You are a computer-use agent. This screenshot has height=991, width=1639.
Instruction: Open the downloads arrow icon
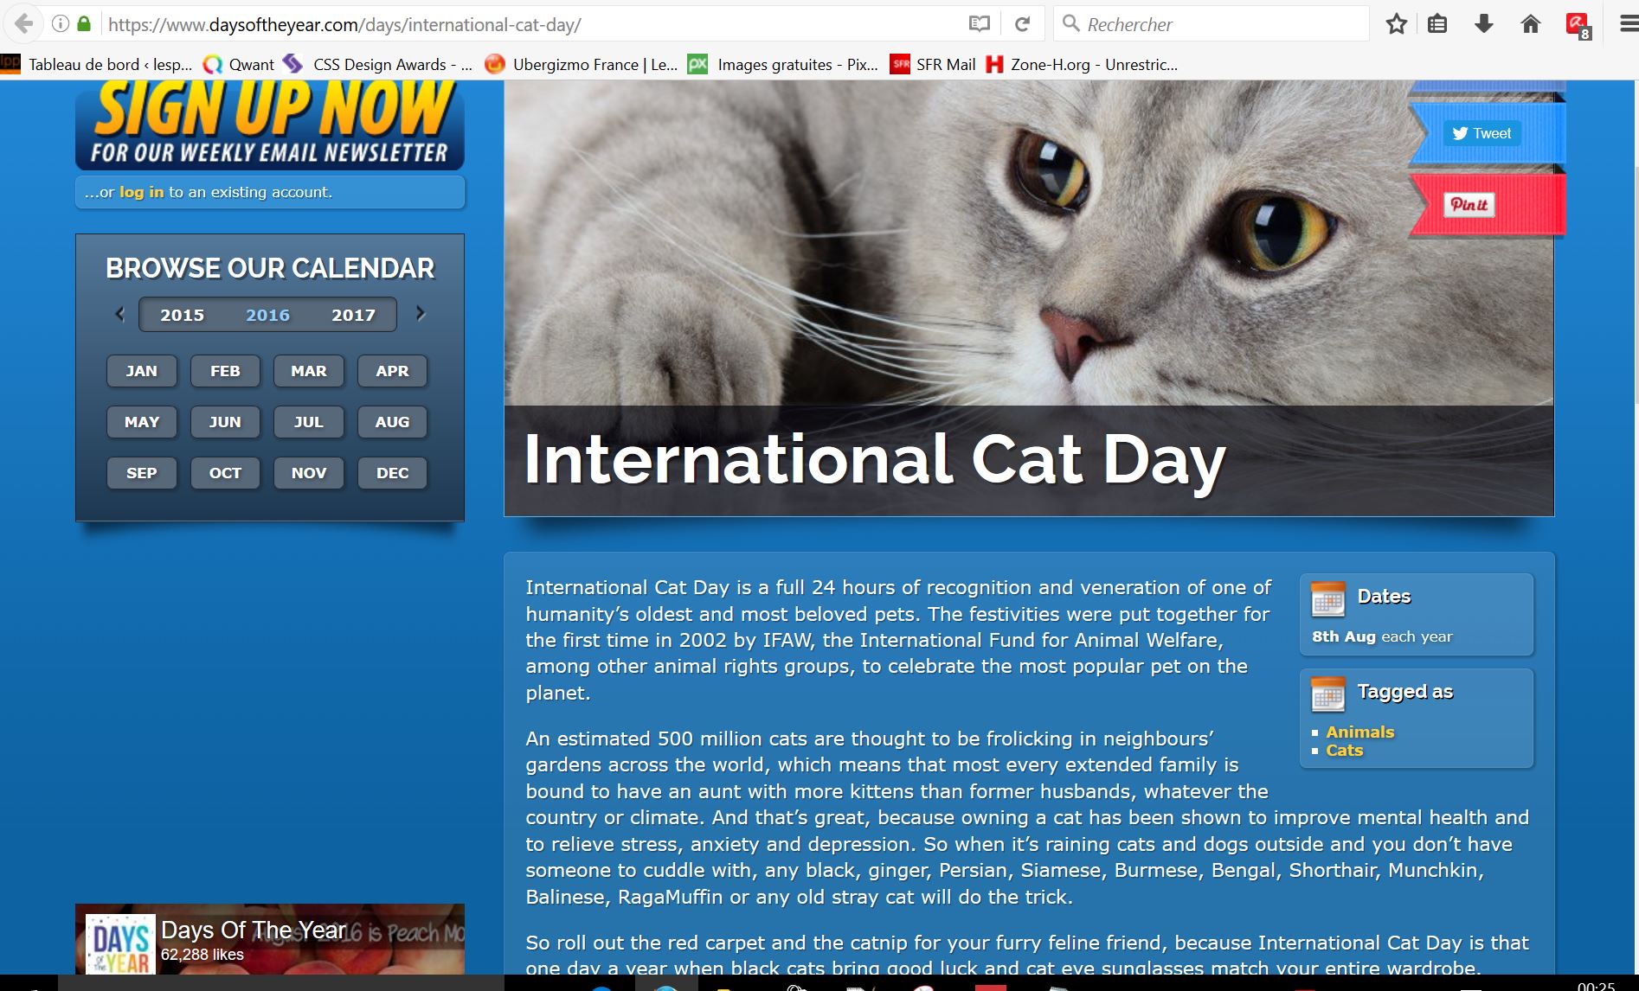tap(1484, 24)
